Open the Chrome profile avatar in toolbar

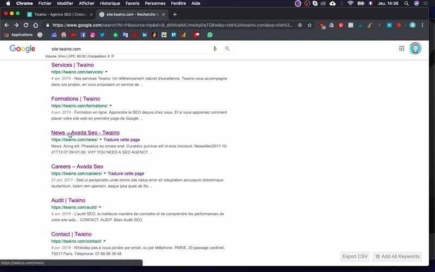(413, 25)
